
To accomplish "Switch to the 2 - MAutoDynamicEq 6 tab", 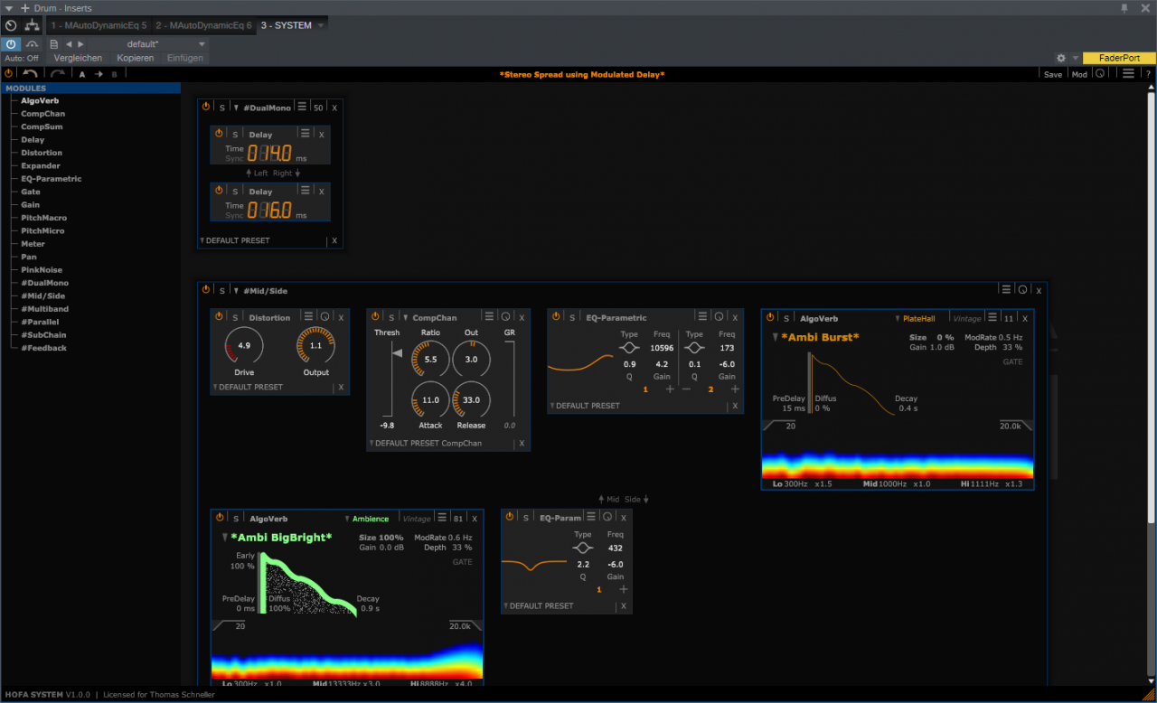I will (203, 25).
